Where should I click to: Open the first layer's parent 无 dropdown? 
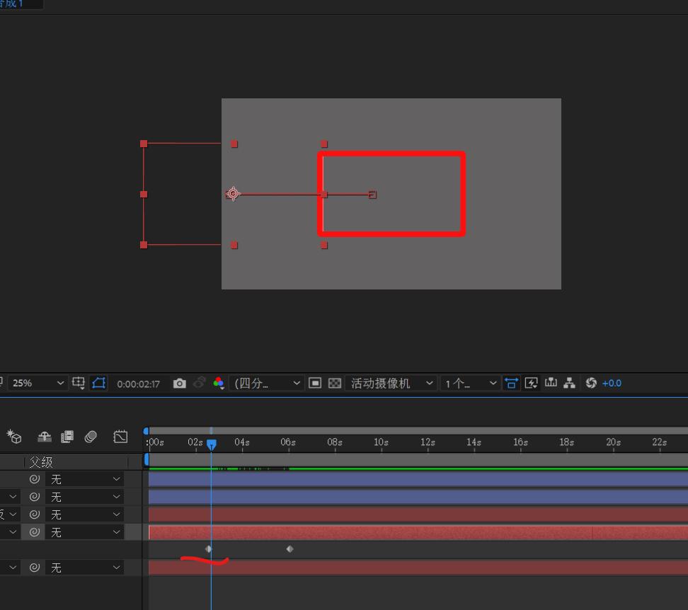[x=85, y=479]
